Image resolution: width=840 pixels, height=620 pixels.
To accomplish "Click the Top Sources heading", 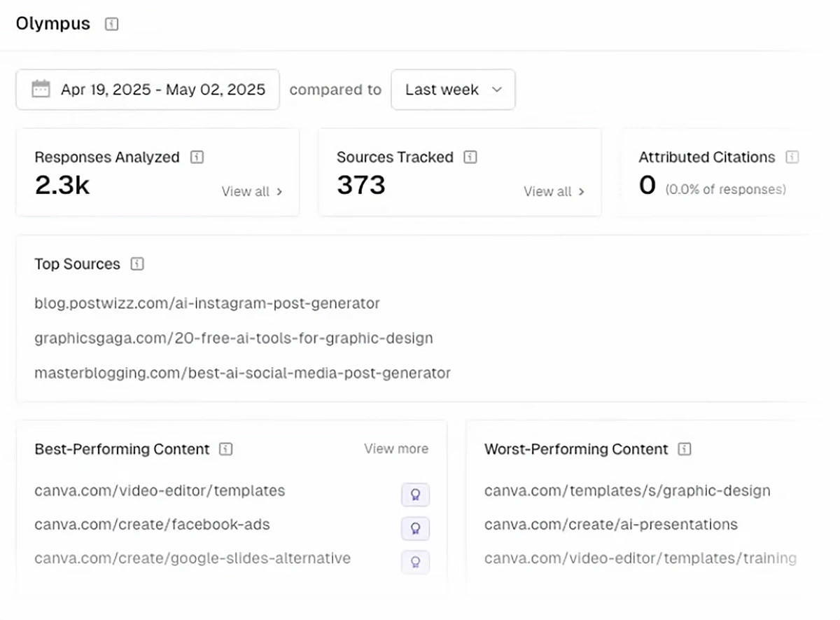I will (78, 264).
